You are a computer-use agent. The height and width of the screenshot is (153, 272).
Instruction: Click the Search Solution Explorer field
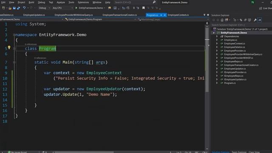coord(241,25)
